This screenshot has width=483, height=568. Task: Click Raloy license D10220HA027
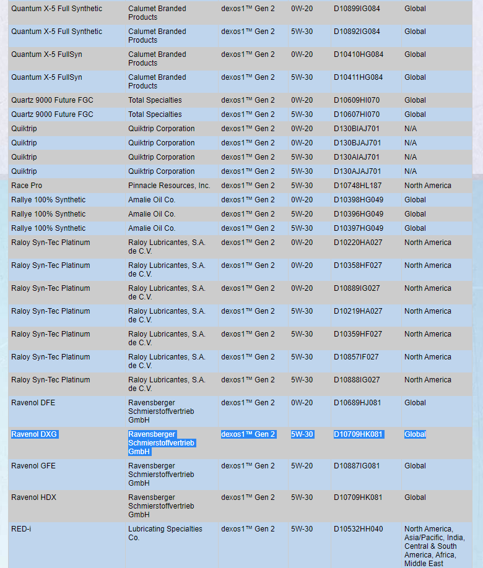tap(358, 243)
